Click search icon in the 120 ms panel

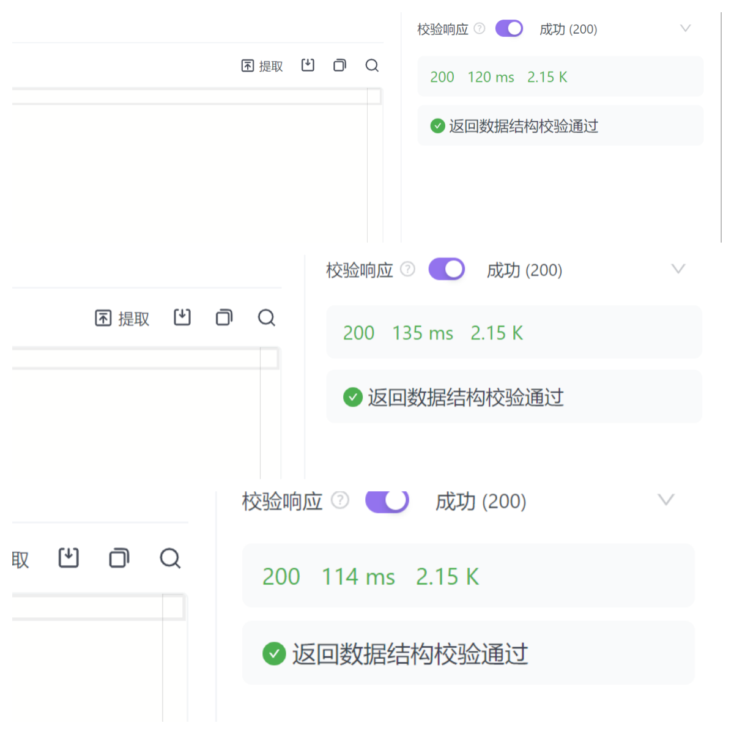pyautogui.click(x=372, y=65)
